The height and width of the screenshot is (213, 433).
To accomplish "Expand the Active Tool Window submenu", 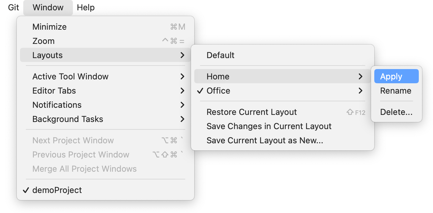I will click(70, 76).
